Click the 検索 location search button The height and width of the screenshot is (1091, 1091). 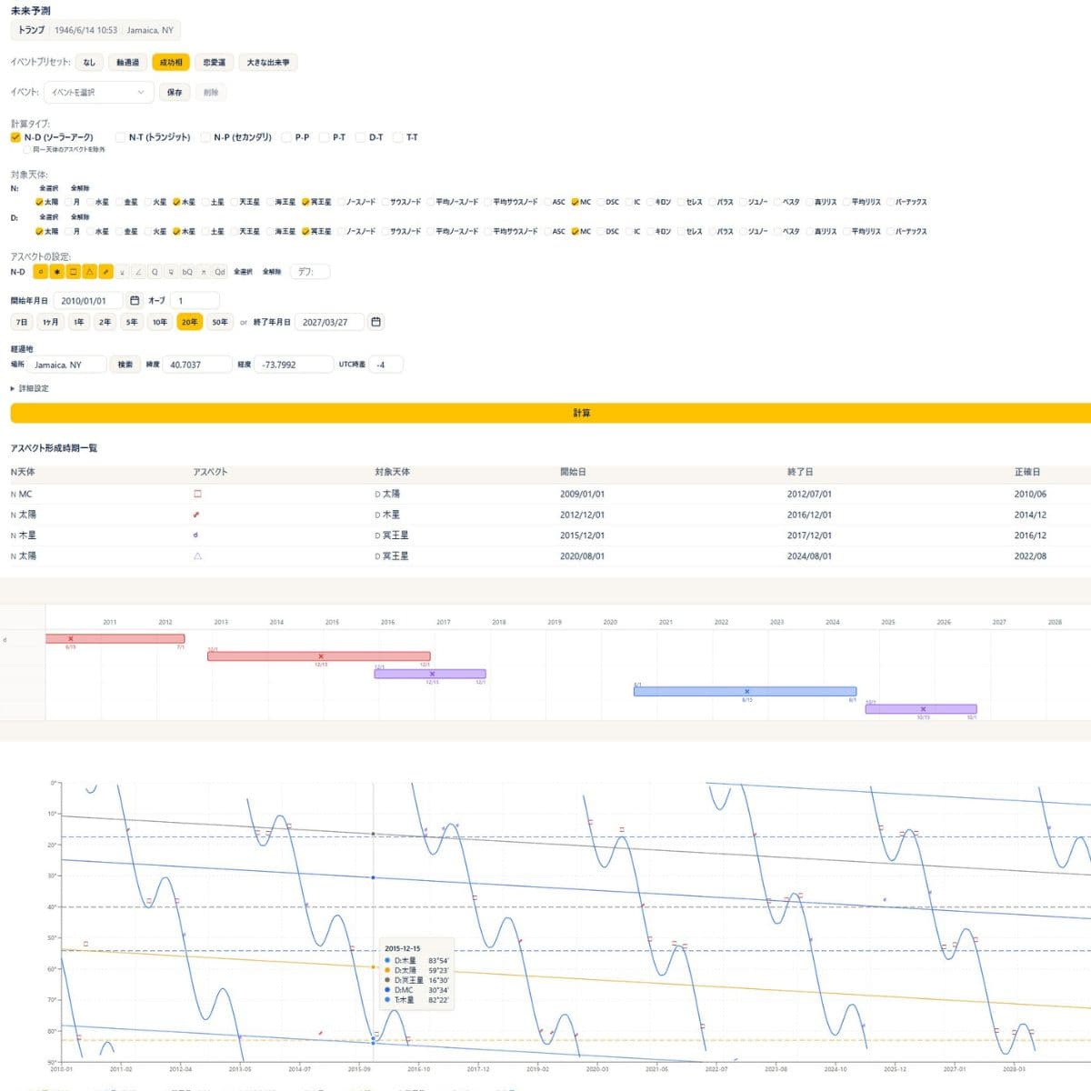tap(125, 365)
